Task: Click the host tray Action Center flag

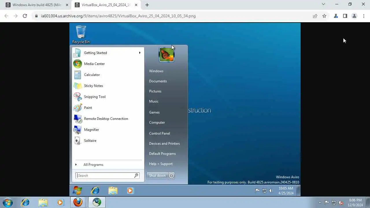Action: (327, 203)
